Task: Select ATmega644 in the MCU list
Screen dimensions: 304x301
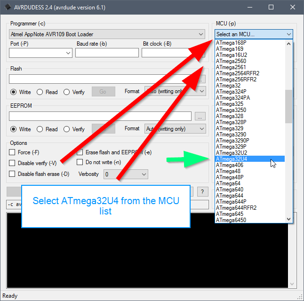Action: click(250, 196)
